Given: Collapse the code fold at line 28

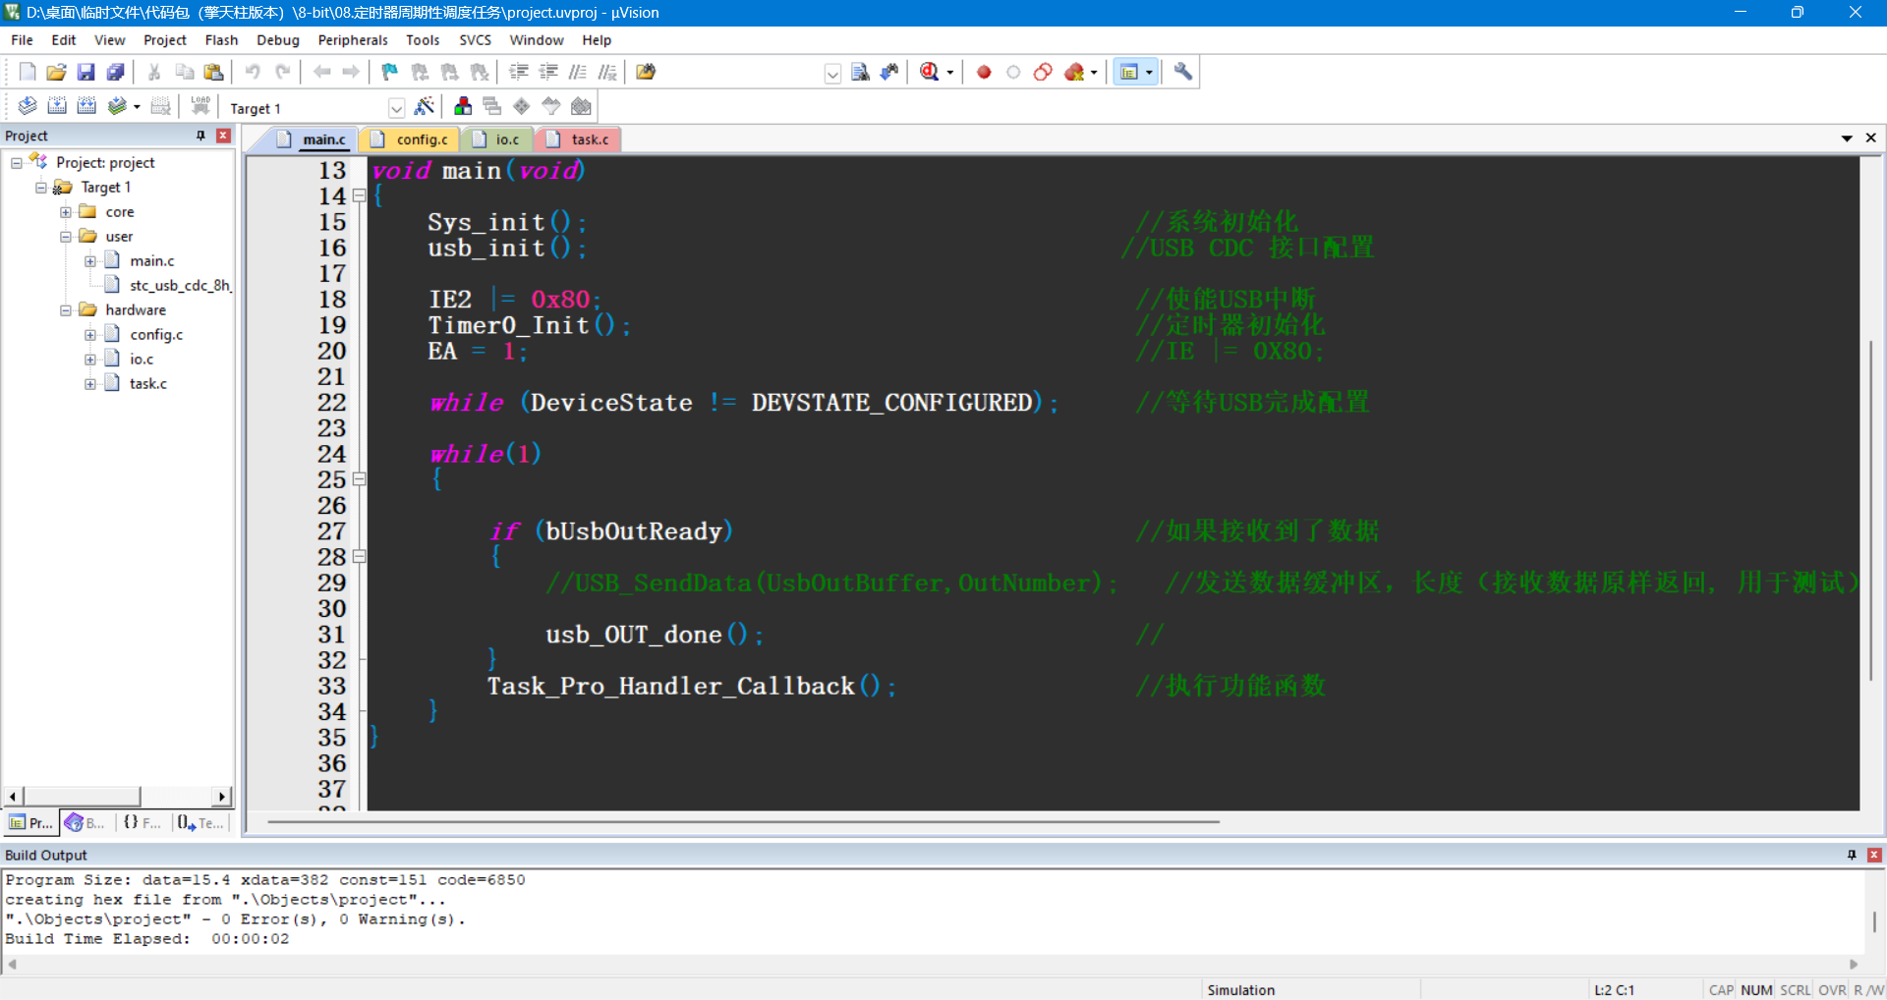Looking at the screenshot, I should coord(360,557).
